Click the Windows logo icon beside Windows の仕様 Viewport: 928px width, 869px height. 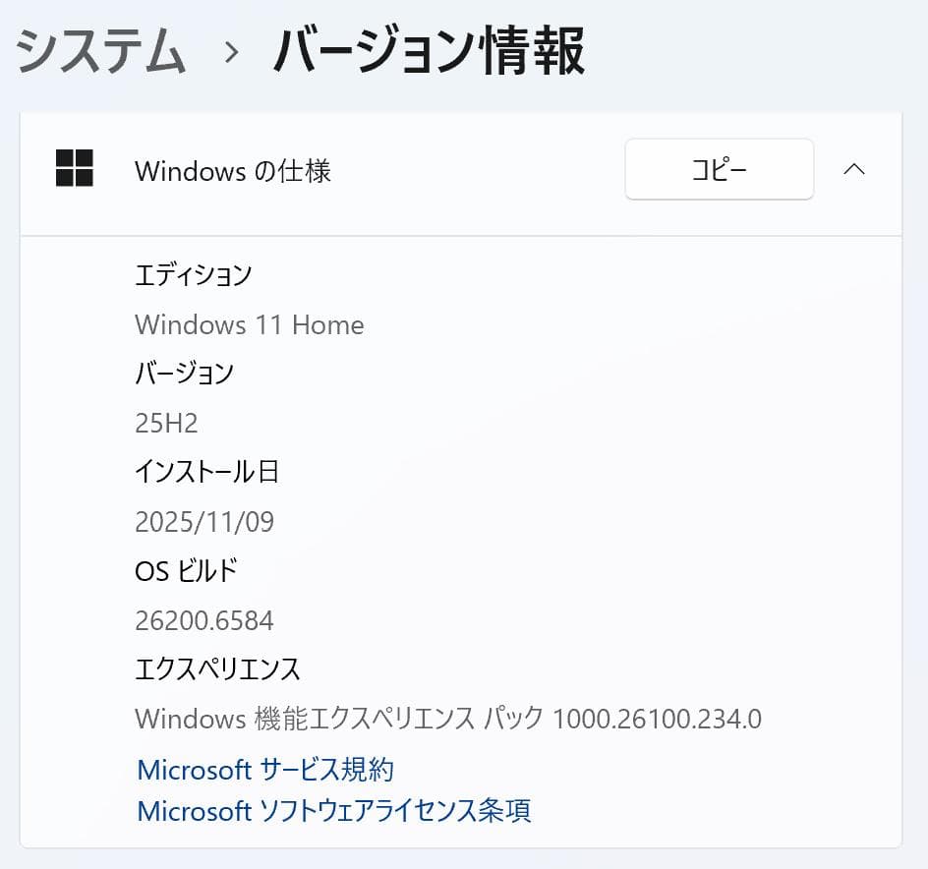point(76,169)
